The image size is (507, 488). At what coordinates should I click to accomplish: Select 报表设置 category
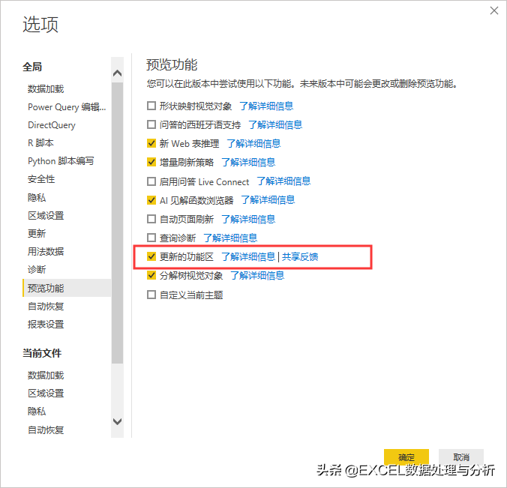[46, 324]
